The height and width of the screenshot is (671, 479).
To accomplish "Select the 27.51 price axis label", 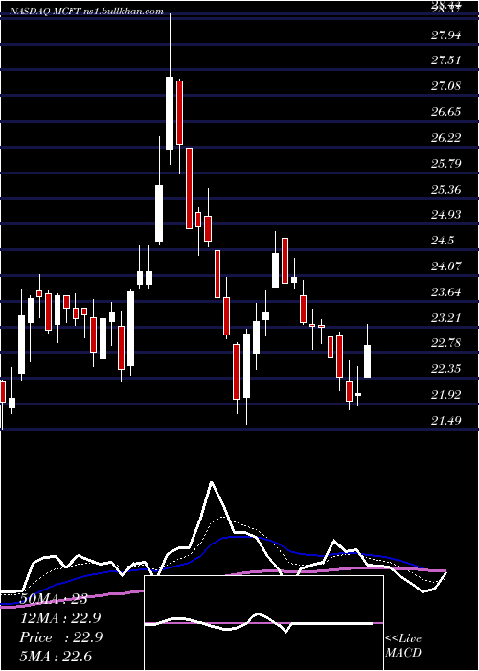I will pos(446,59).
